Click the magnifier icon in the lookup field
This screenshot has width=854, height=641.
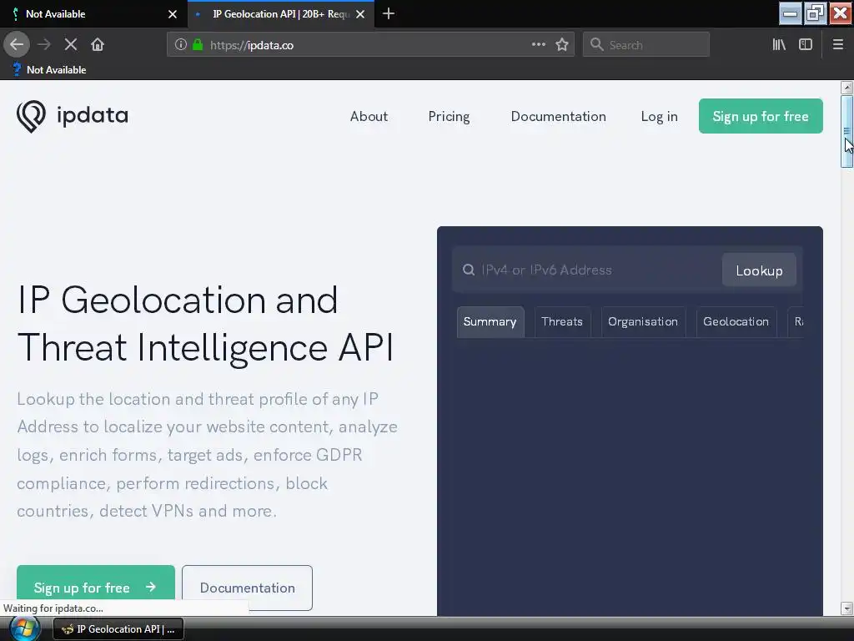click(x=469, y=270)
